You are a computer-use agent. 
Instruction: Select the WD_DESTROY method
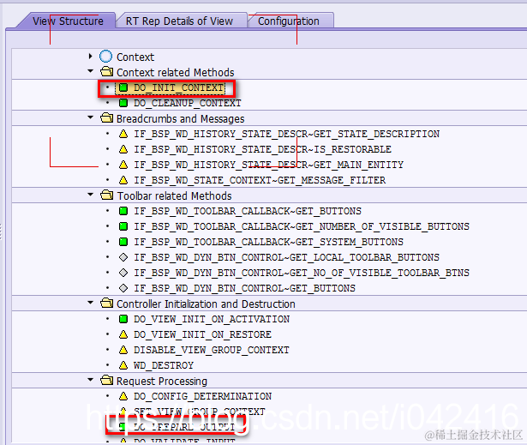pyautogui.click(x=164, y=365)
